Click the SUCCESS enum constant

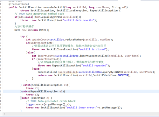click(x=123, y=75)
